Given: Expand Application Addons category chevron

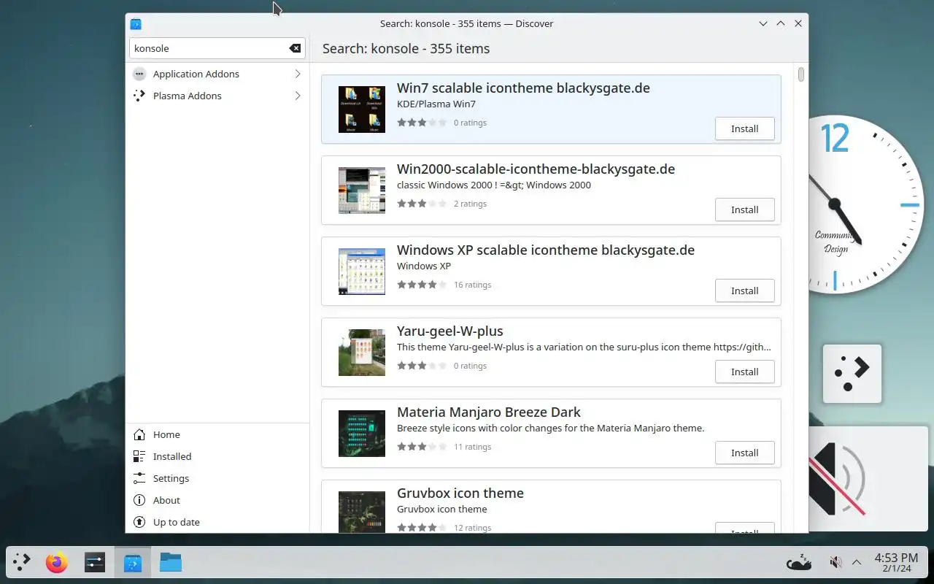Looking at the screenshot, I should [298, 74].
